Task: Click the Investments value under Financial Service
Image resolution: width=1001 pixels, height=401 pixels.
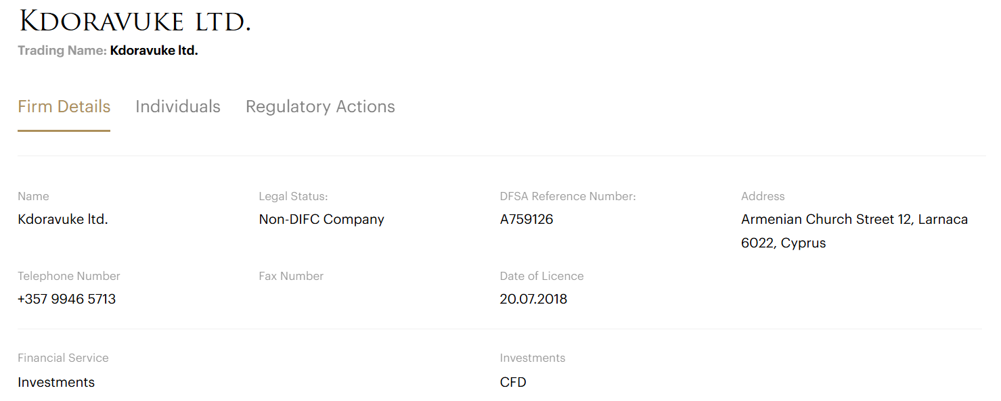Action: click(56, 383)
